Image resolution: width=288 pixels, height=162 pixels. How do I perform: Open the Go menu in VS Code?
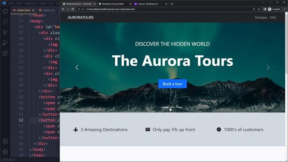click(x=51, y=3)
